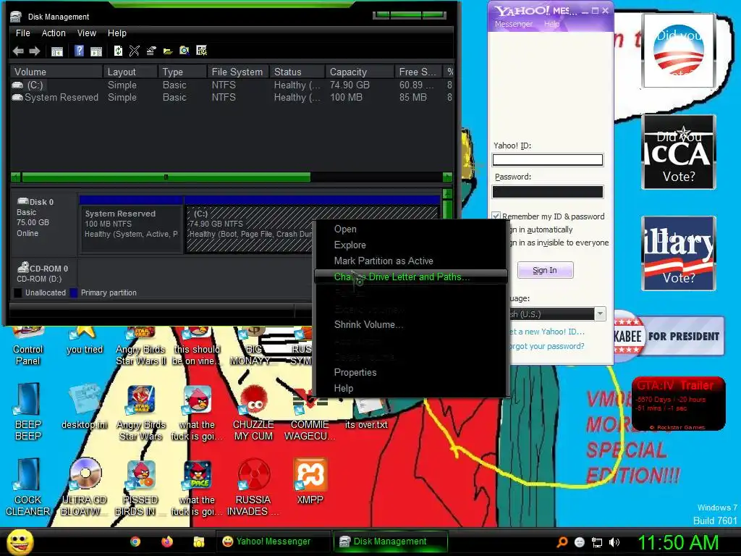Click the Back arrow in Disk Management toolbar
Screen dimensions: 741x556
click(x=18, y=51)
